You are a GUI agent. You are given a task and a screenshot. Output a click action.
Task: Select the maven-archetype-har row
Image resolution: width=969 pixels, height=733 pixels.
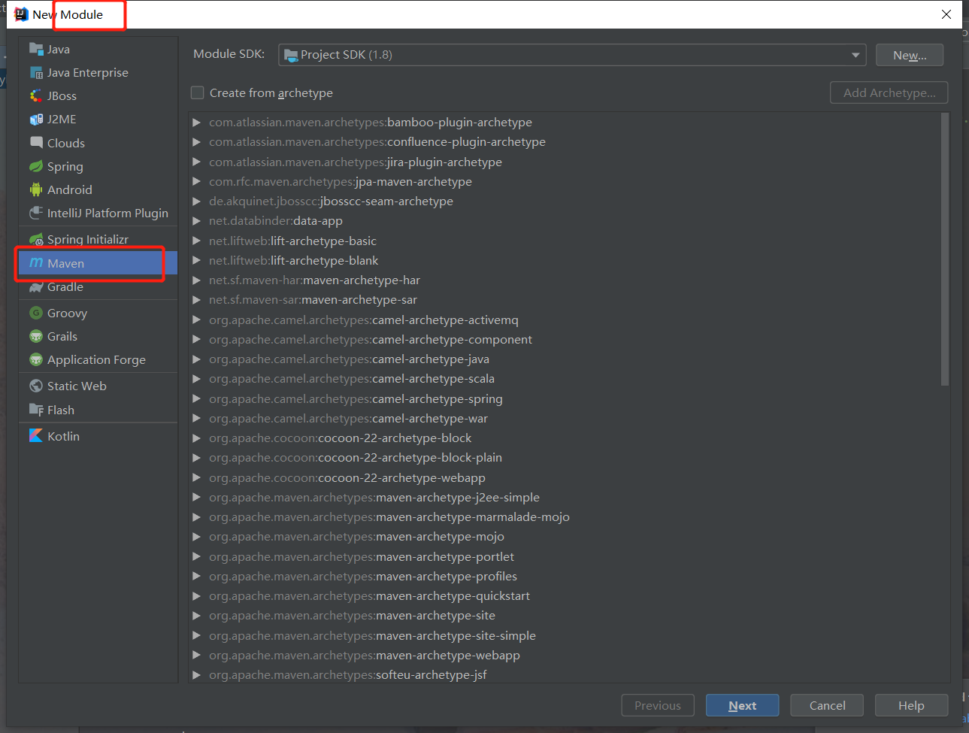(x=565, y=280)
